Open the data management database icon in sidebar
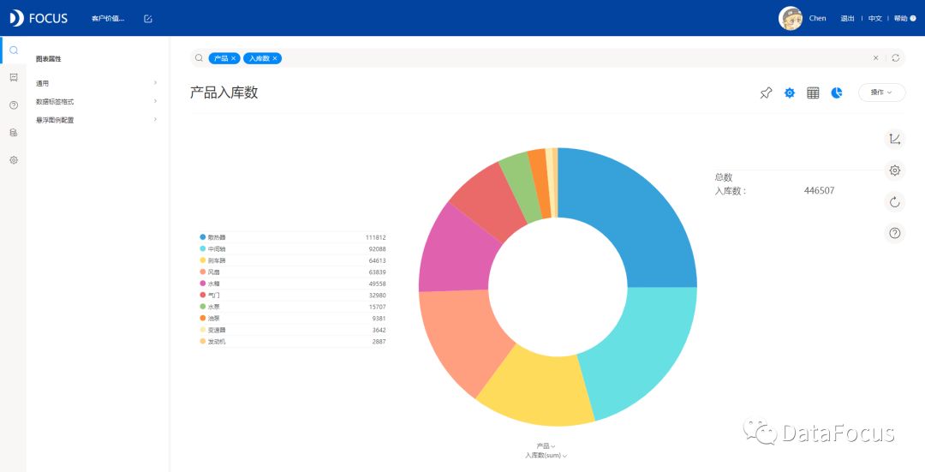 [x=14, y=133]
